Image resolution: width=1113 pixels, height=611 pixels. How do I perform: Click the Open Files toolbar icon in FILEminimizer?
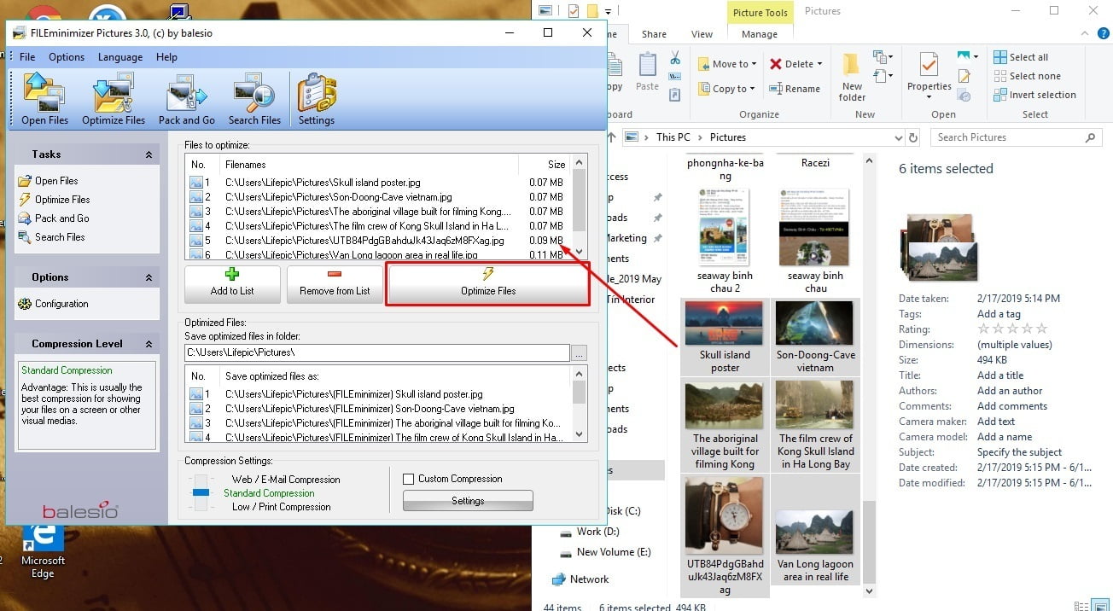click(x=44, y=99)
